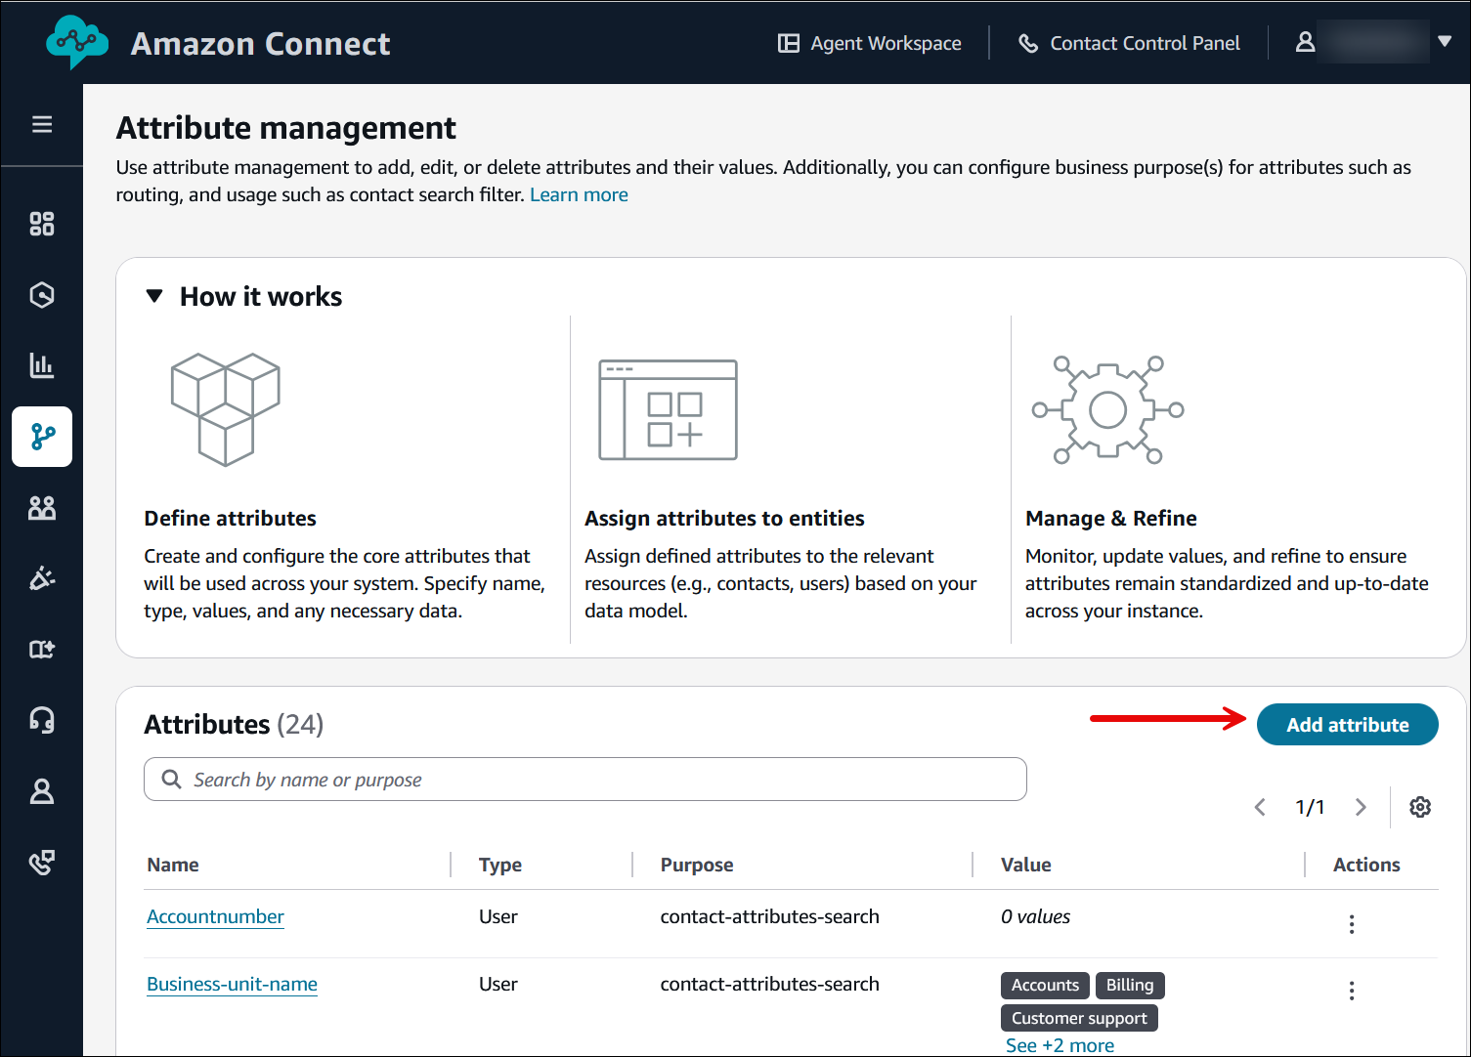1471x1057 pixels.
Task: Select the headset agent icon in sidebar
Action: click(41, 719)
